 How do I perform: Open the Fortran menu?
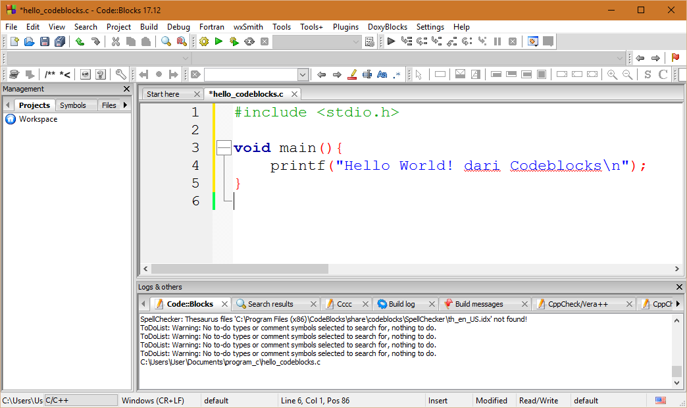click(x=212, y=27)
